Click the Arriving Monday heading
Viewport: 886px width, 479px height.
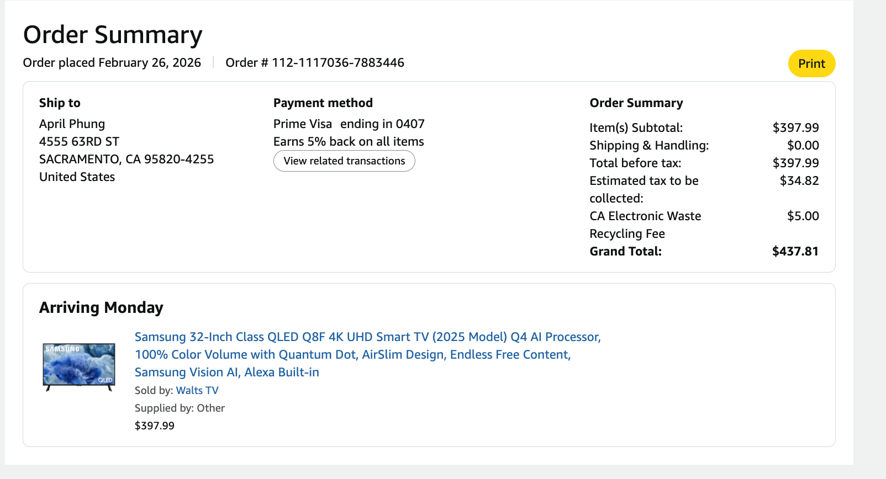(x=101, y=307)
